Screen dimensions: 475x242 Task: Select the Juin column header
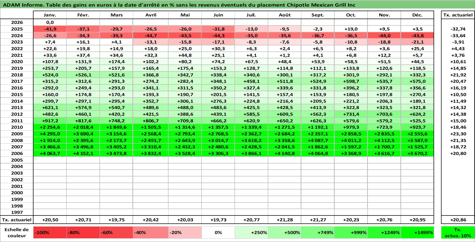tap(218, 15)
